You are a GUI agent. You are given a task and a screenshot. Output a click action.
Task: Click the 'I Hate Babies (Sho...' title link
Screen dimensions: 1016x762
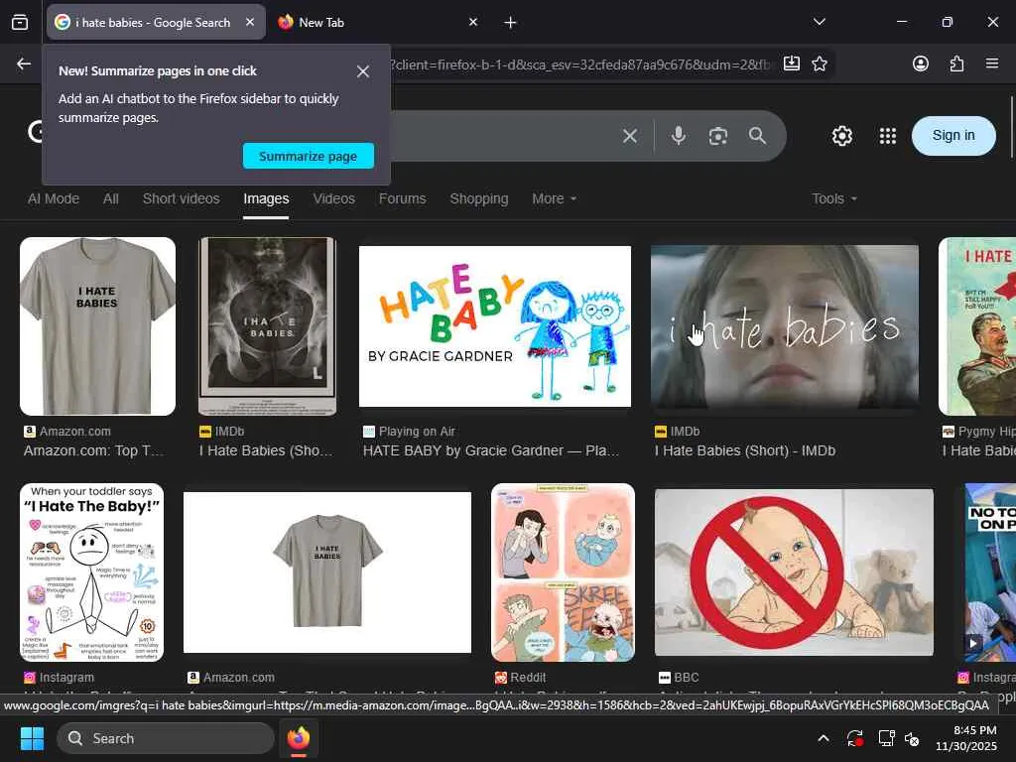(x=266, y=451)
